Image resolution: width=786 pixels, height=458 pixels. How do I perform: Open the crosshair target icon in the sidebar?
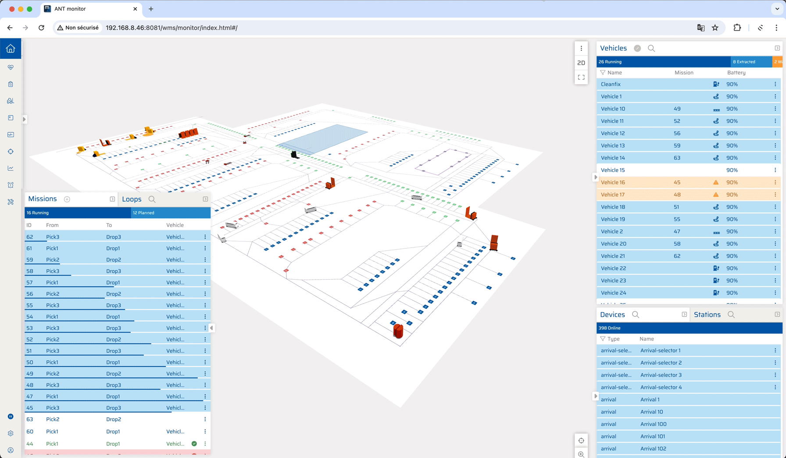(x=11, y=152)
